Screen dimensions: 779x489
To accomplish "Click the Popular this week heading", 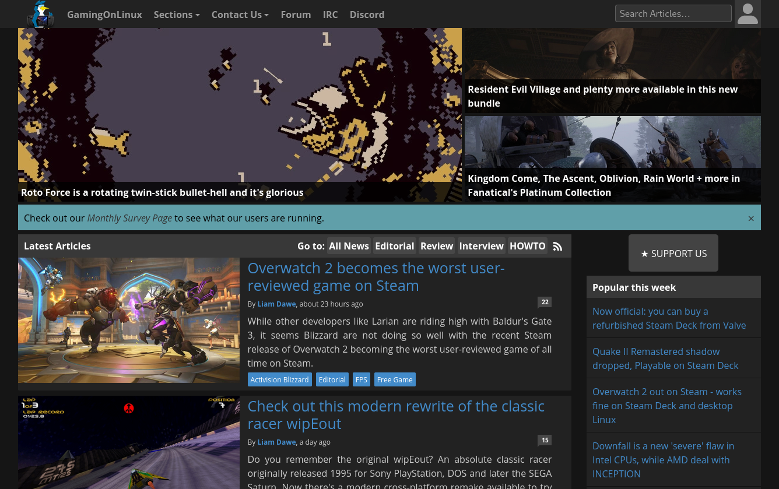I will pyautogui.click(x=634, y=287).
